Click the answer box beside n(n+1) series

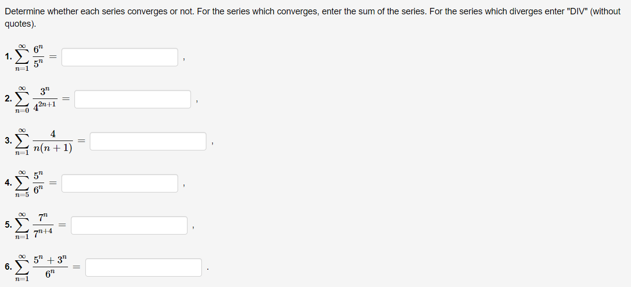click(x=148, y=141)
